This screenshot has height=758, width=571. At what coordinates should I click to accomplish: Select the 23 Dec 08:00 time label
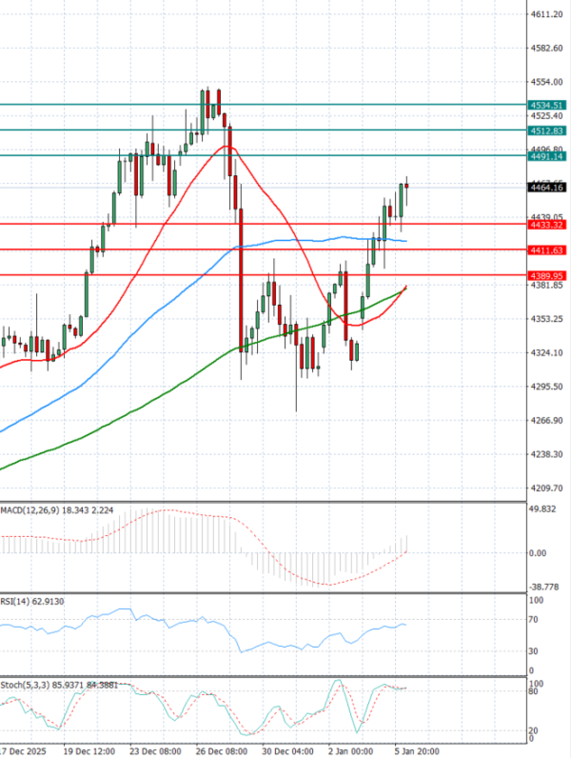point(154,749)
